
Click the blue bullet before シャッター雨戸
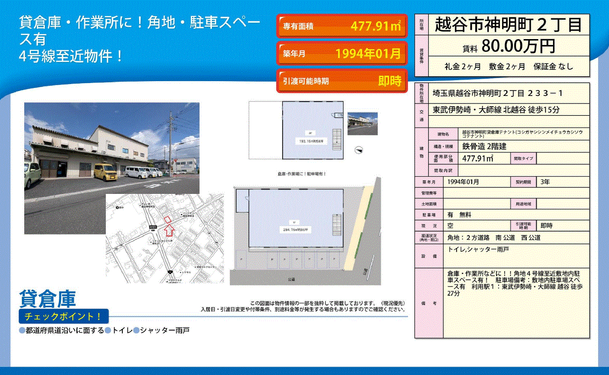136,330
